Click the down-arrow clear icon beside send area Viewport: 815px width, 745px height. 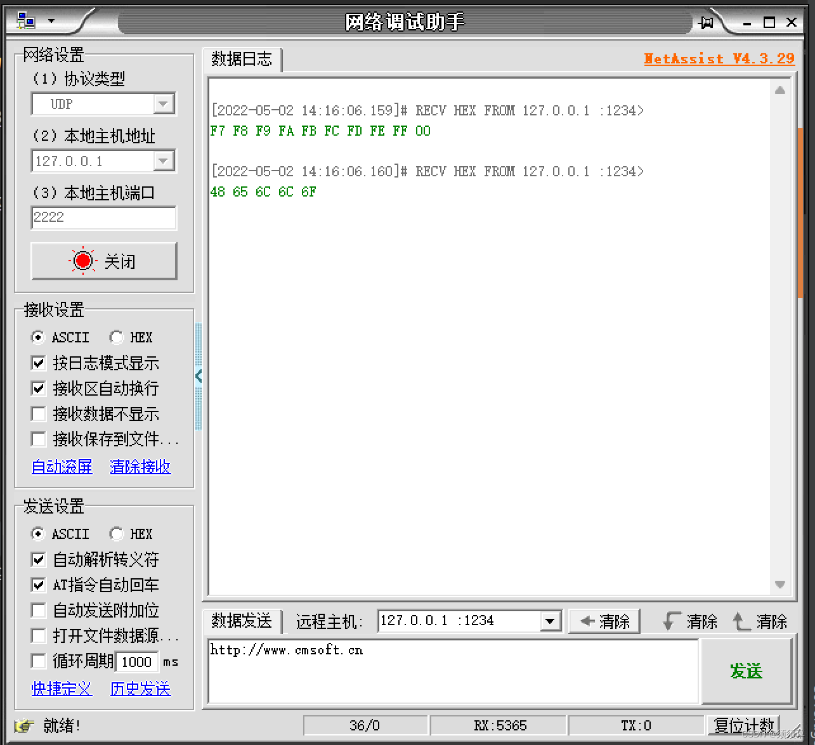coord(671,621)
